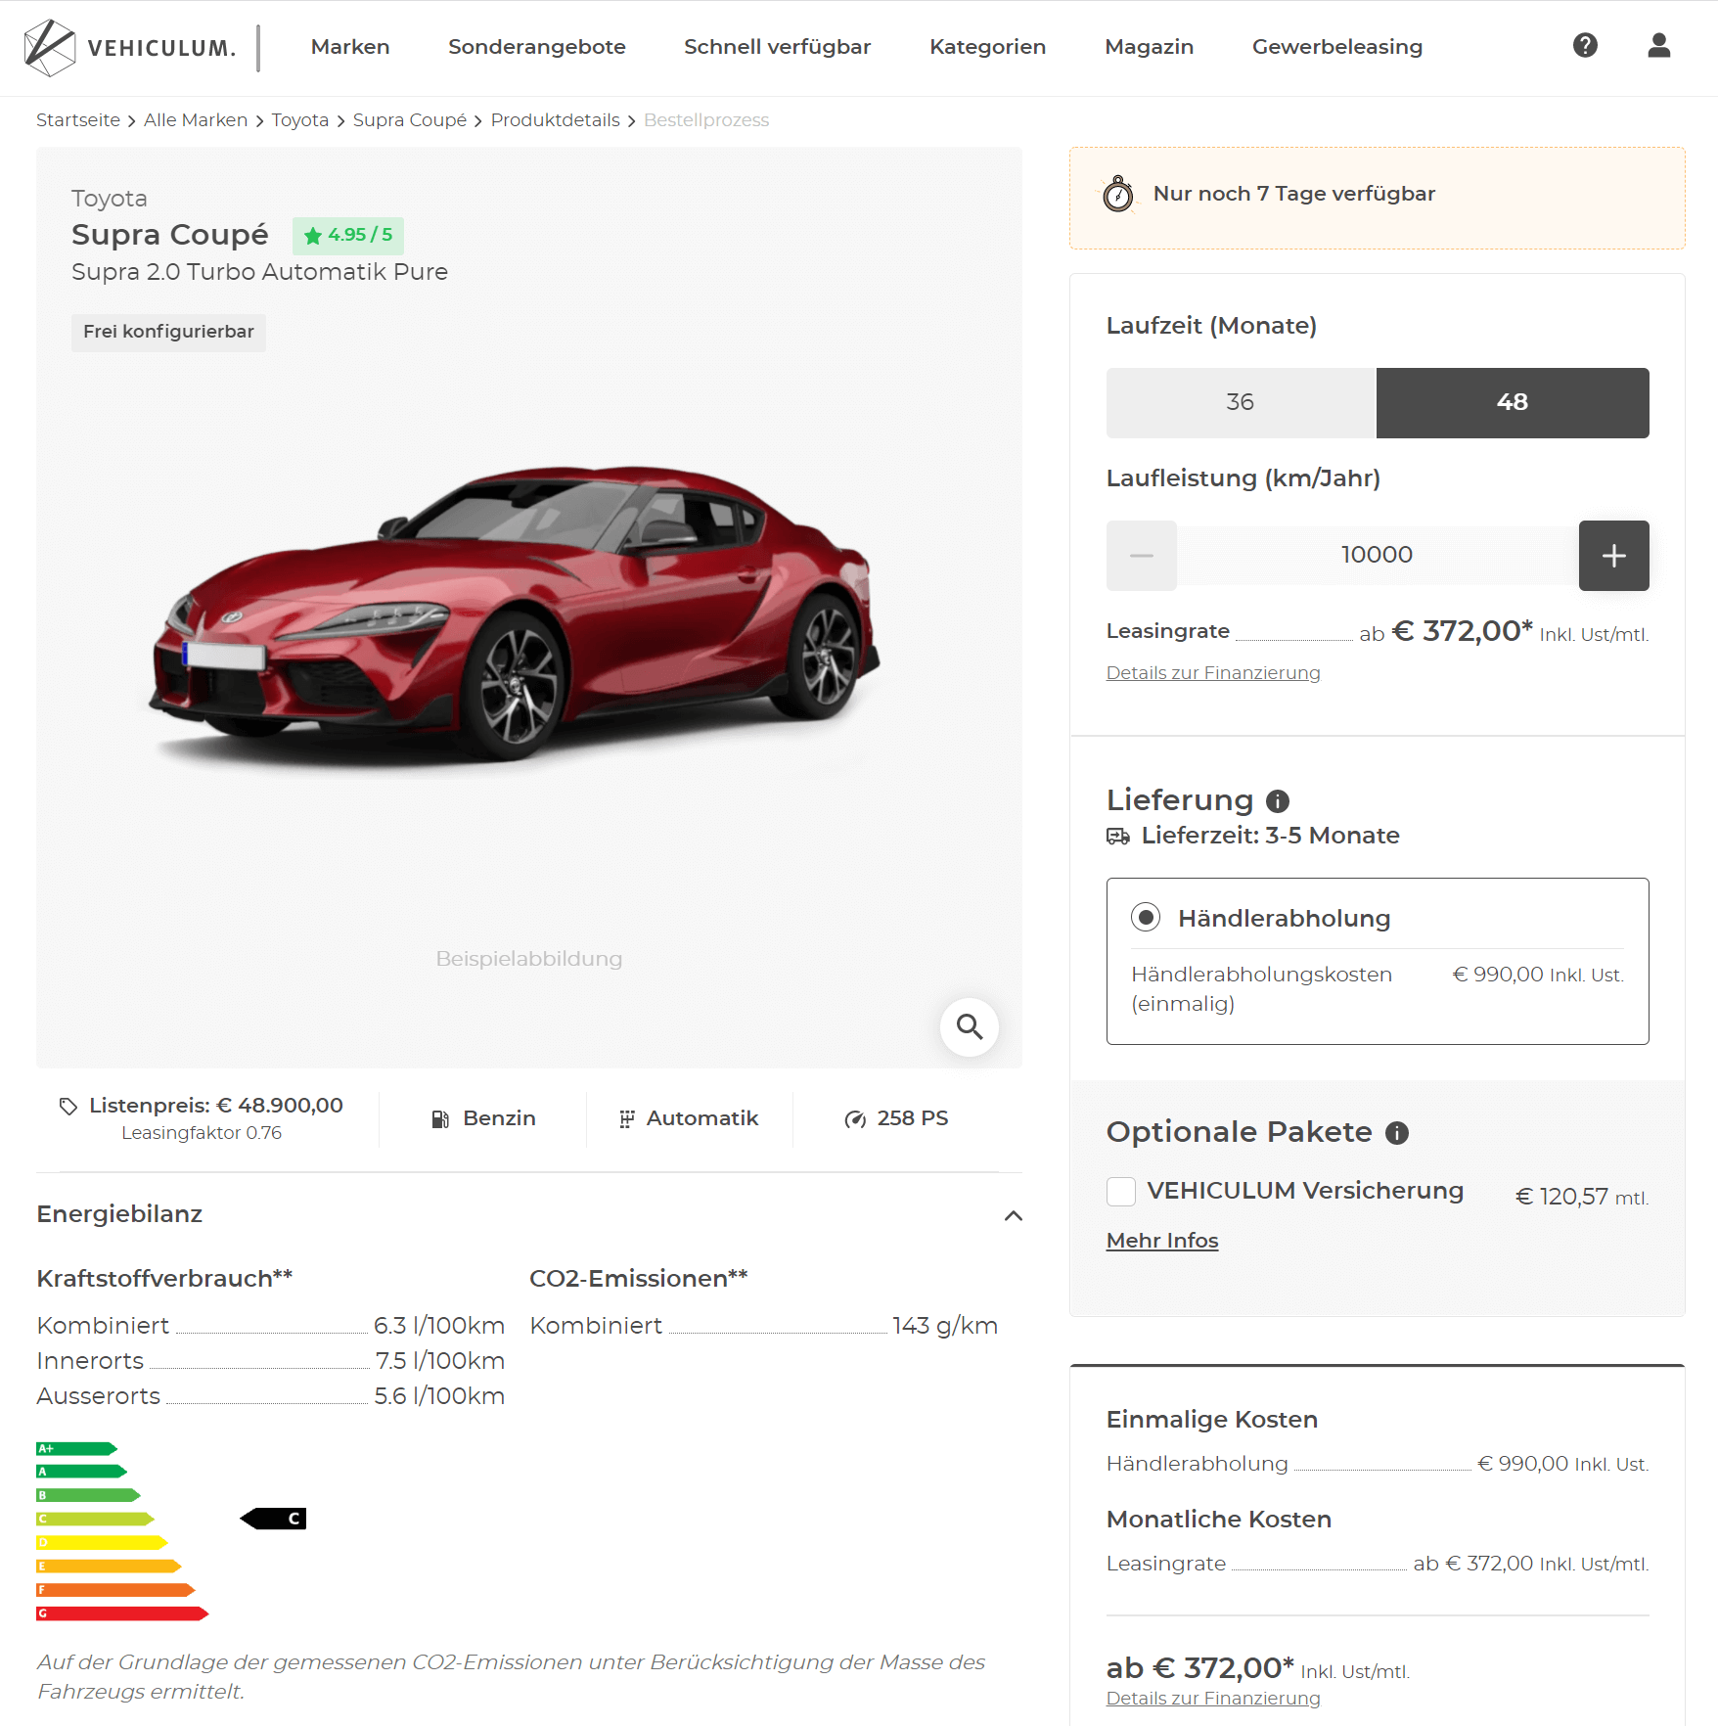Select the Händlerabholung radio button
Viewport: 1718px width, 1726px height.
coord(1145,917)
